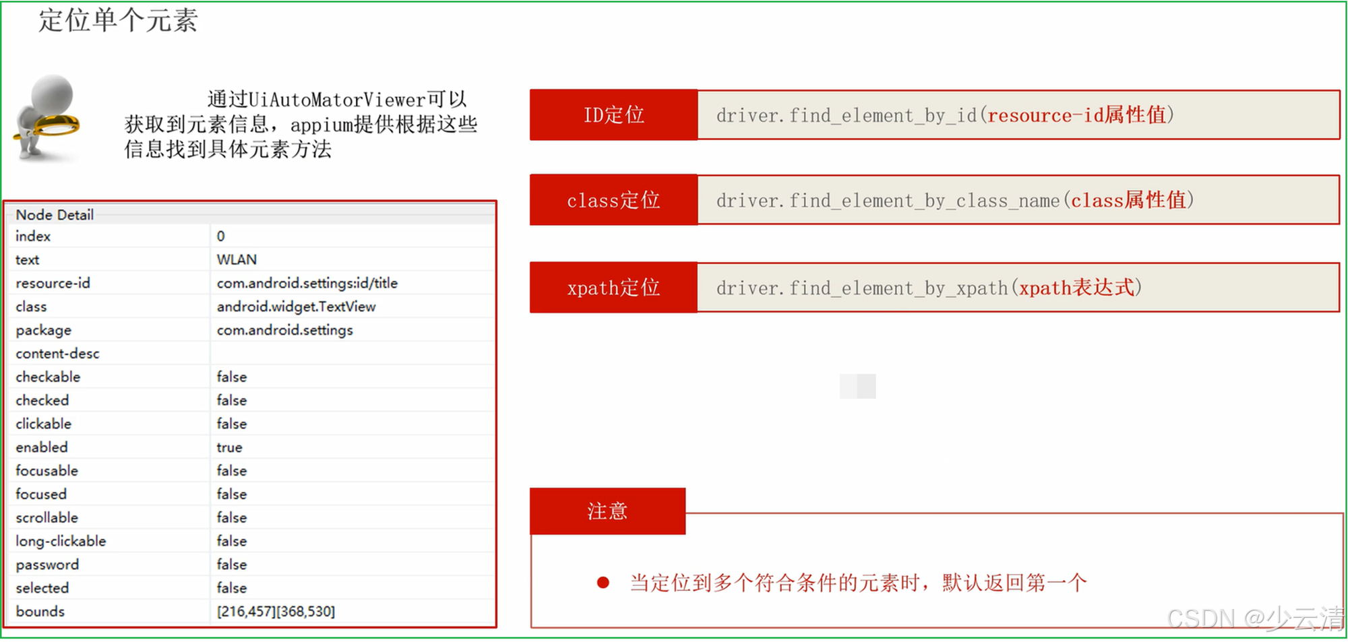The height and width of the screenshot is (642, 1348).
Task: Select the 'false' value for scrollable
Action: 232,518
